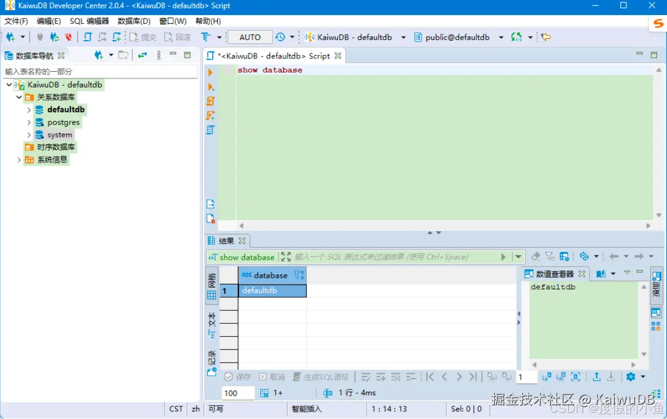The width and height of the screenshot is (667, 419).
Task: Switch results to 文本 text view
Action: coord(212,325)
